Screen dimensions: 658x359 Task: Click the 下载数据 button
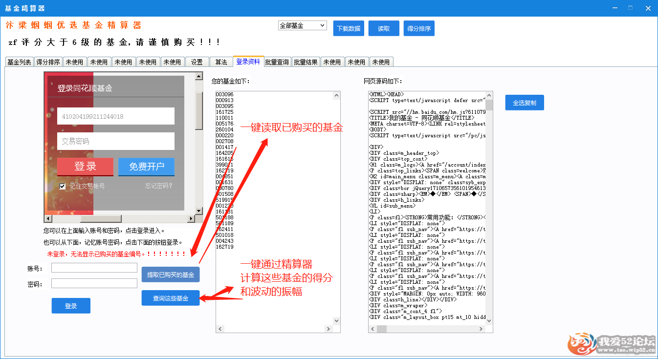coord(349,28)
